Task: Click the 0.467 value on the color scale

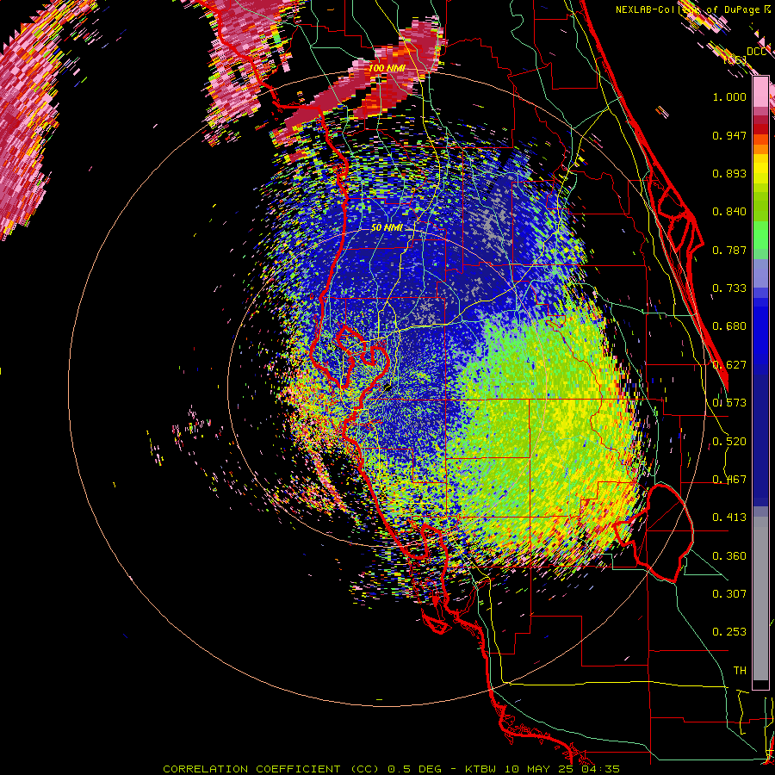Action: pyautogui.click(x=729, y=480)
